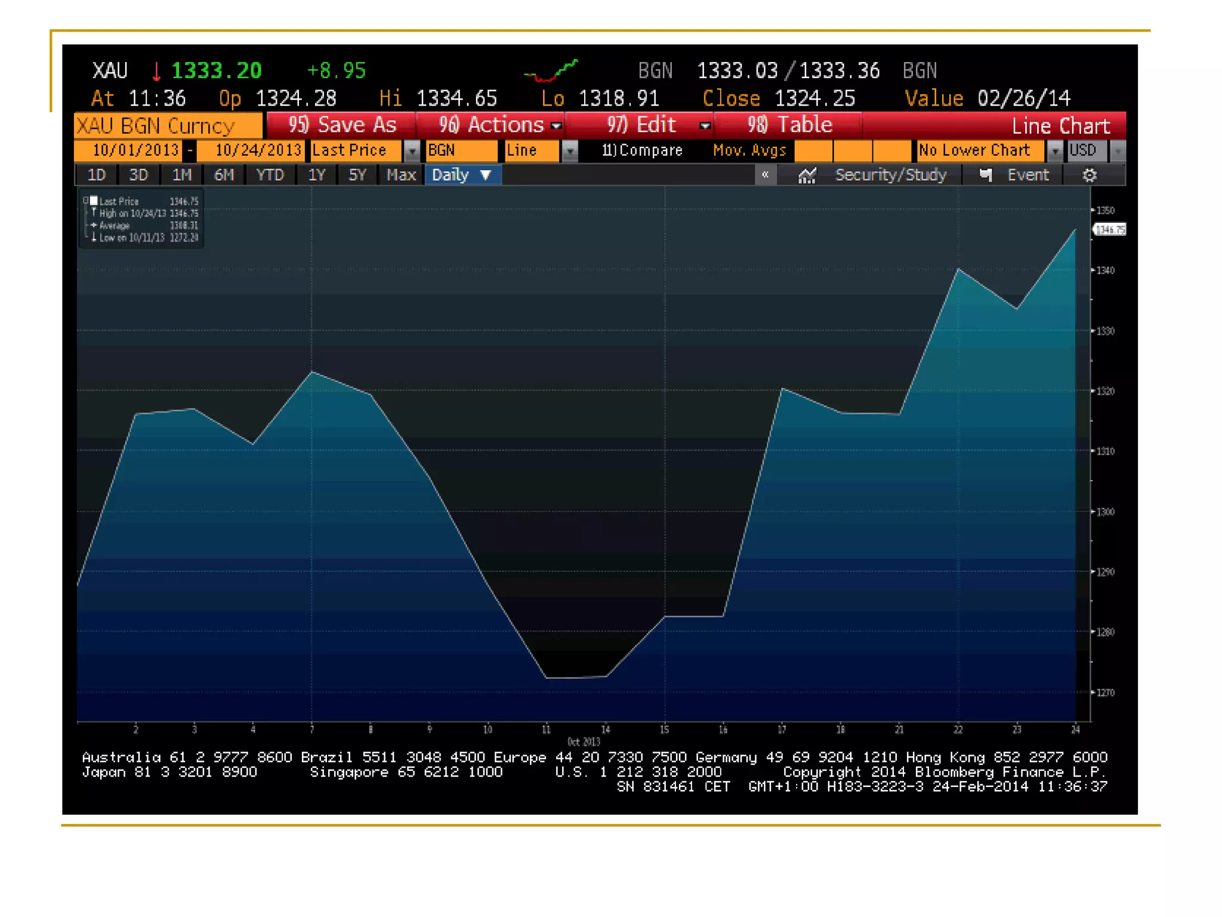Click the Event flag icon
Viewport: 1222px width, 917px height.
(x=986, y=175)
